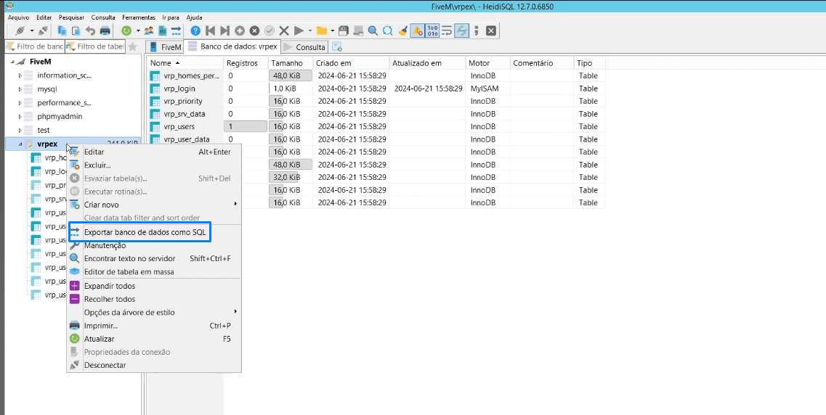
Task: Open the user manager icon
Action: point(148,30)
